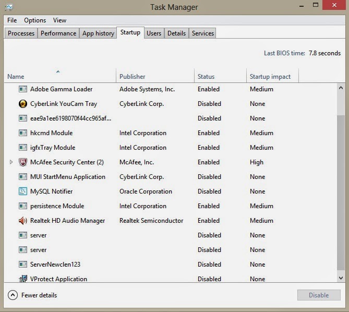Click the Fewer details label
This screenshot has width=349, height=312.
(39, 295)
